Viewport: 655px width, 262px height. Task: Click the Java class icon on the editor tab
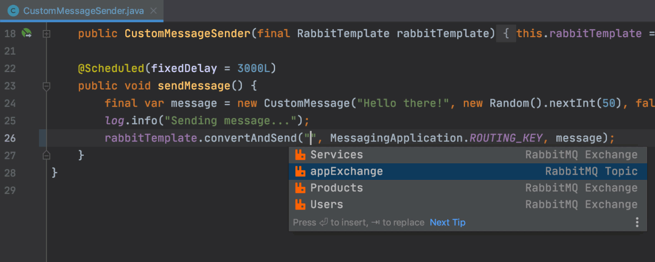tap(14, 10)
